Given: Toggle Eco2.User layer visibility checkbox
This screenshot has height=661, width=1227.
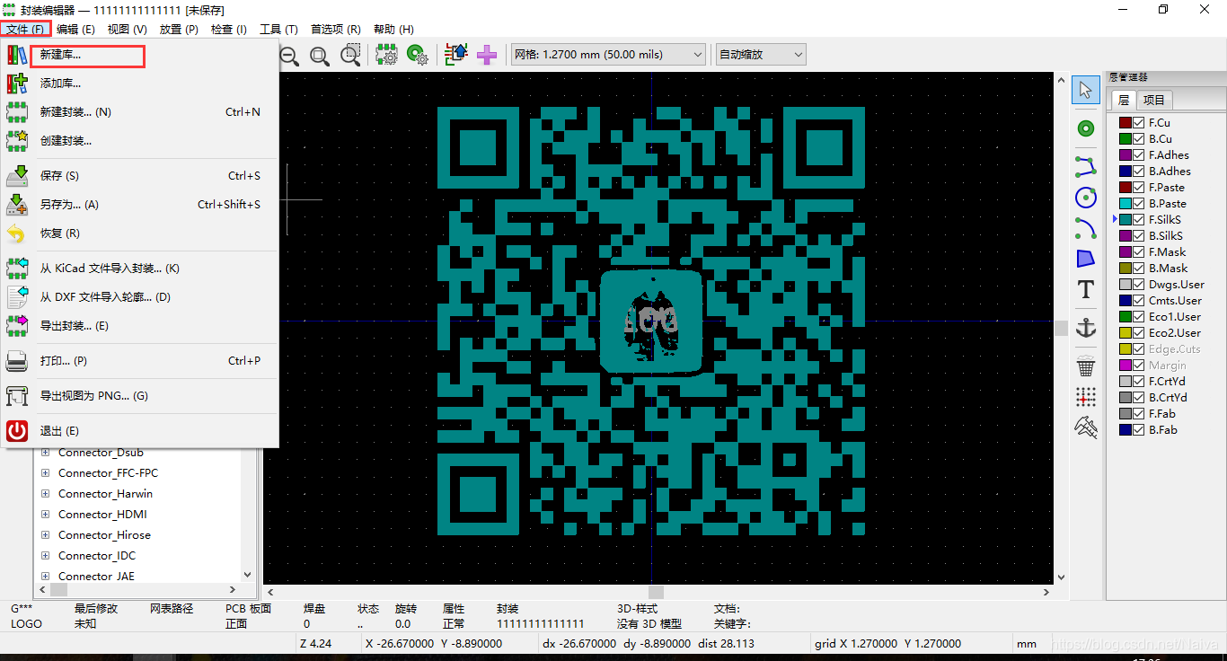Looking at the screenshot, I should [x=1139, y=333].
